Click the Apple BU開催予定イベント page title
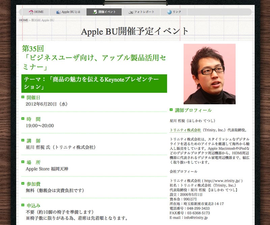Screen dimensions: 270x225 point(135,31)
